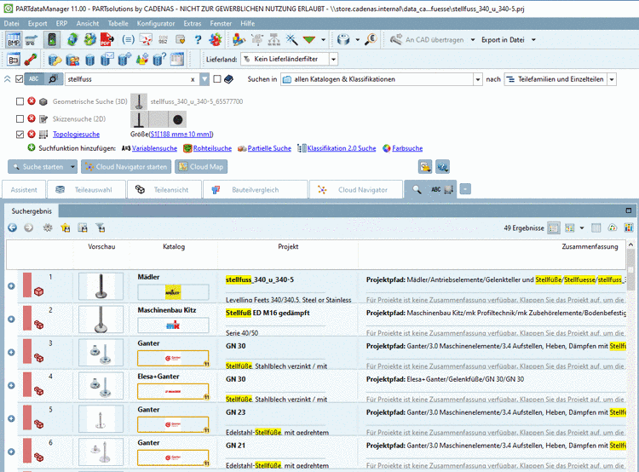639x472 pixels.
Task: Click the blue book icon beside search field
Action: tap(228, 79)
